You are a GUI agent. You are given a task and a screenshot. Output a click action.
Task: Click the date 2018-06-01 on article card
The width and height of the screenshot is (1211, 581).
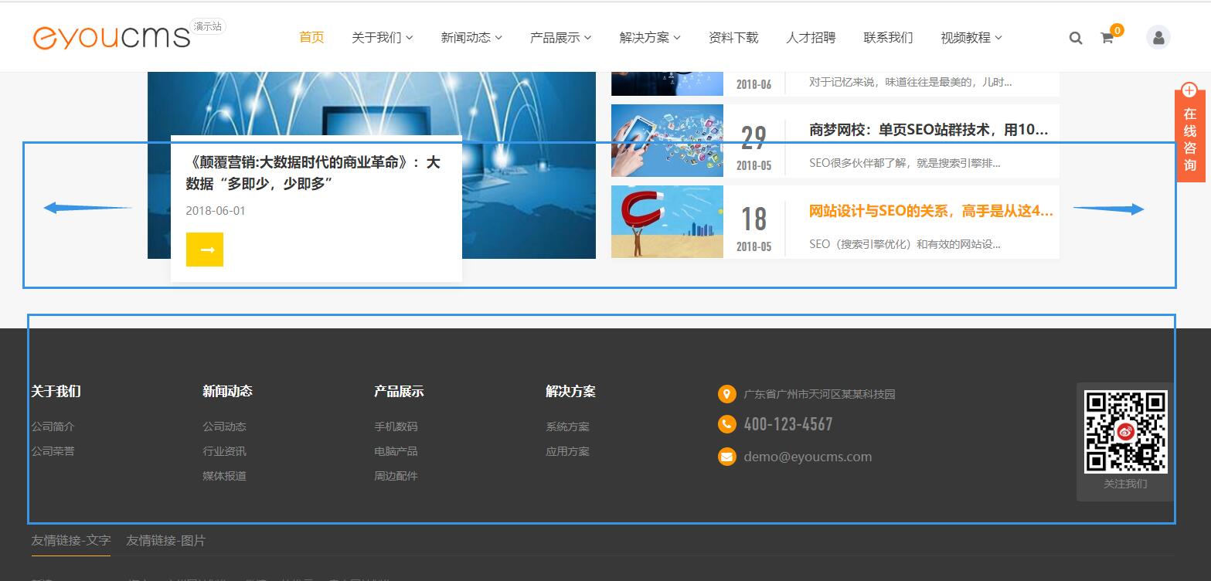pyautogui.click(x=216, y=211)
